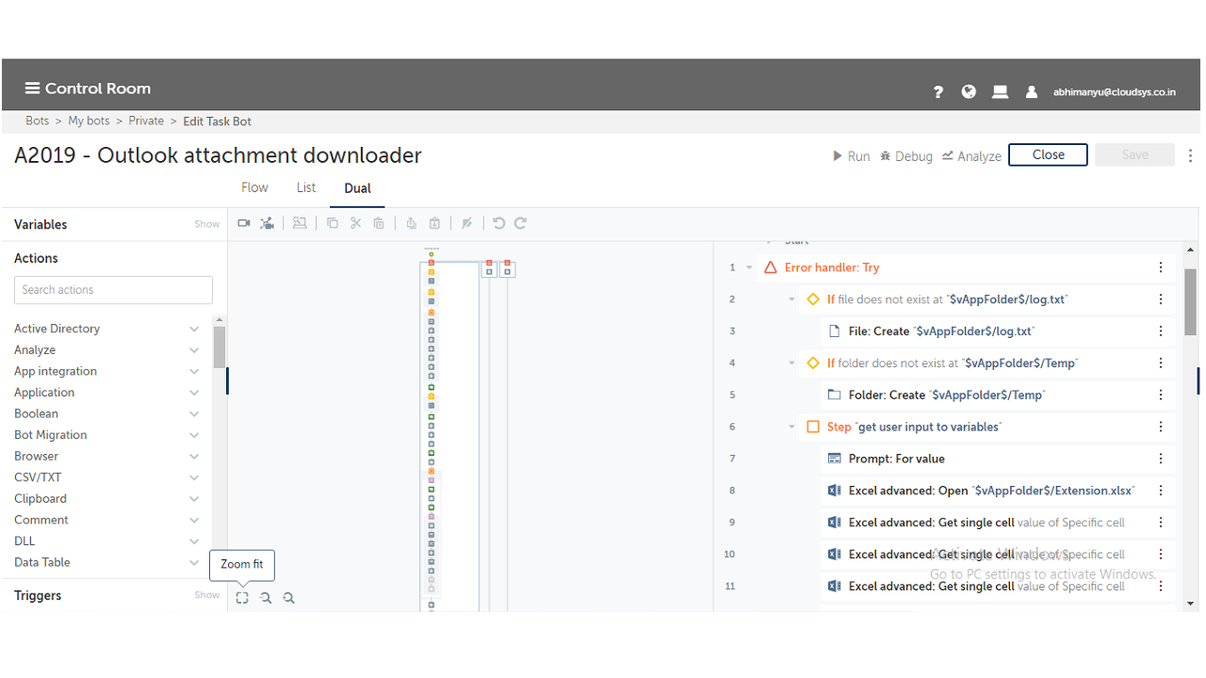Image resolution: width=1206 pixels, height=678 pixels.
Task: Click the Zoom fit icon
Action: (x=242, y=598)
